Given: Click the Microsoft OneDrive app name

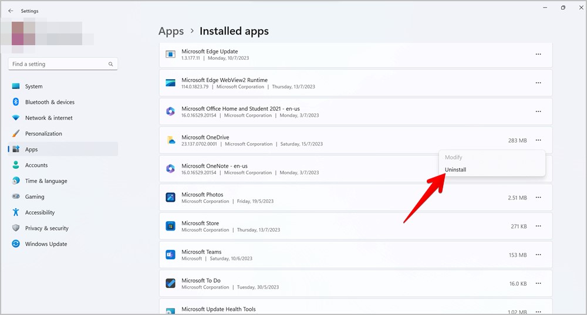Looking at the screenshot, I should click(205, 137).
